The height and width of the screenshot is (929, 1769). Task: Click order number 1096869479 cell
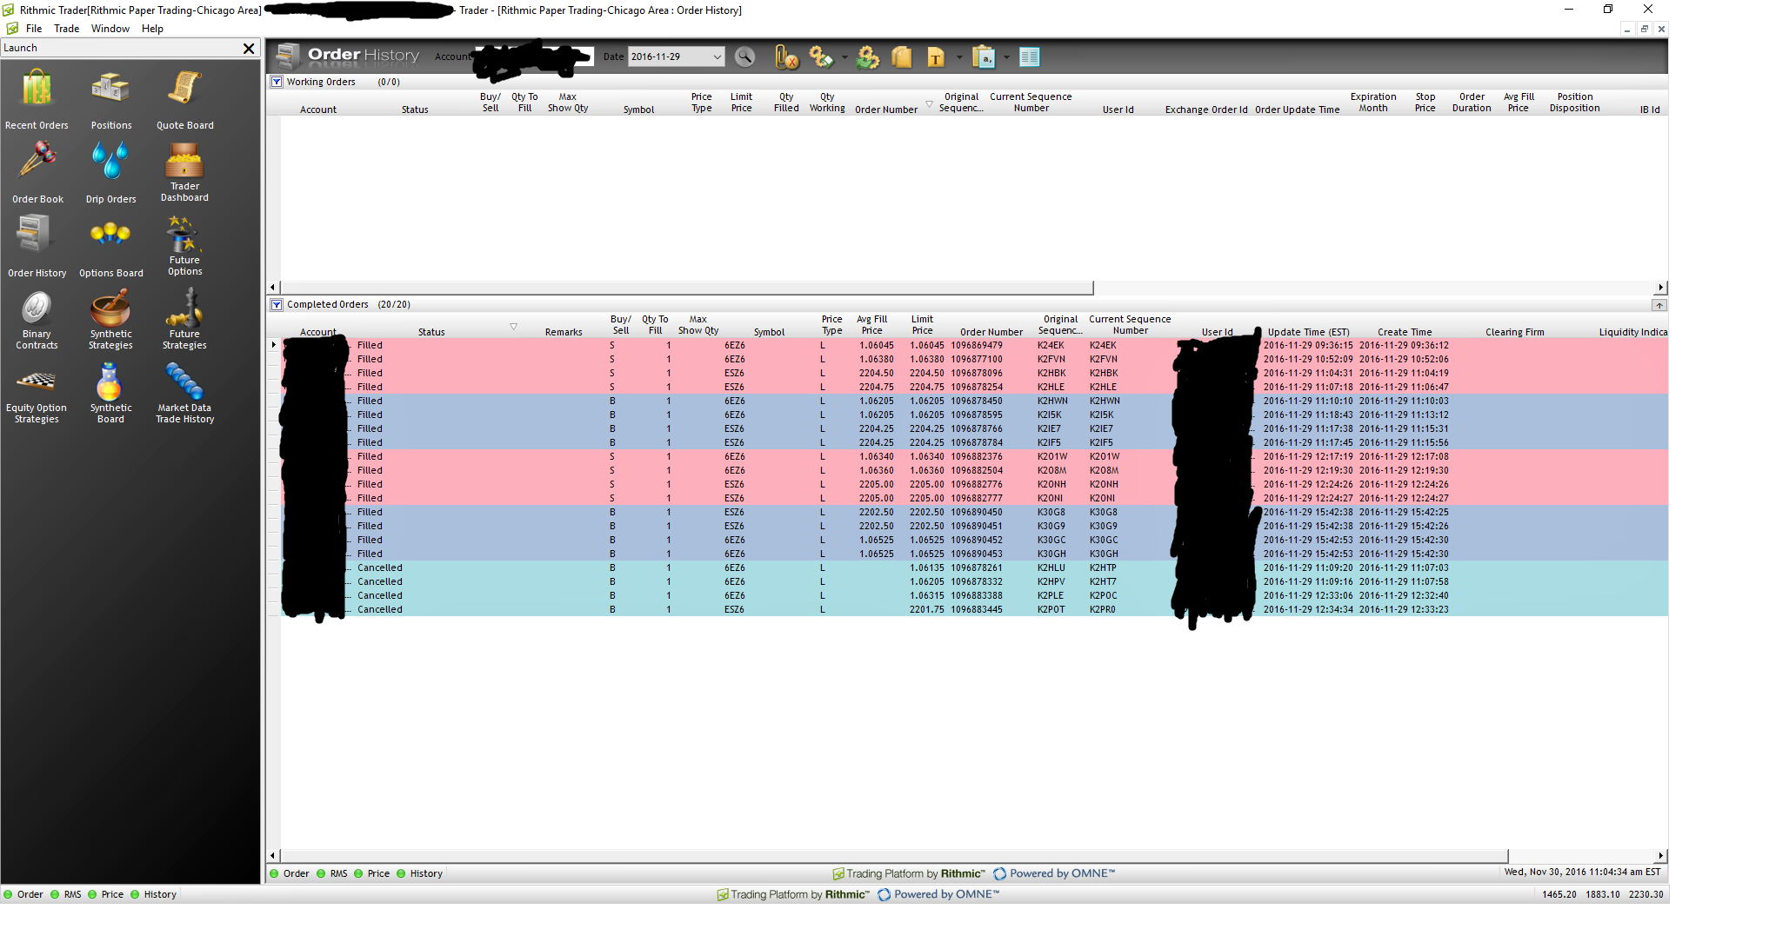pyautogui.click(x=976, y=345)
